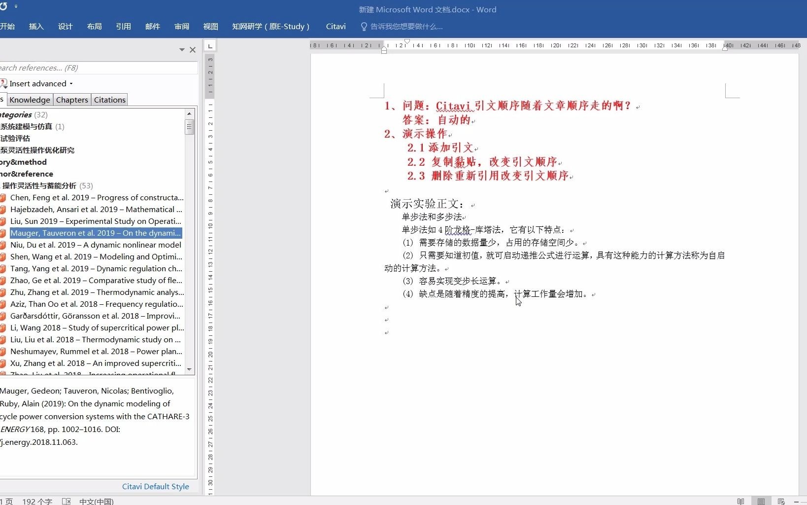807x505 pixels.
Task: Open the quick access toolbar customize dropdown
Action: (16, 6)
